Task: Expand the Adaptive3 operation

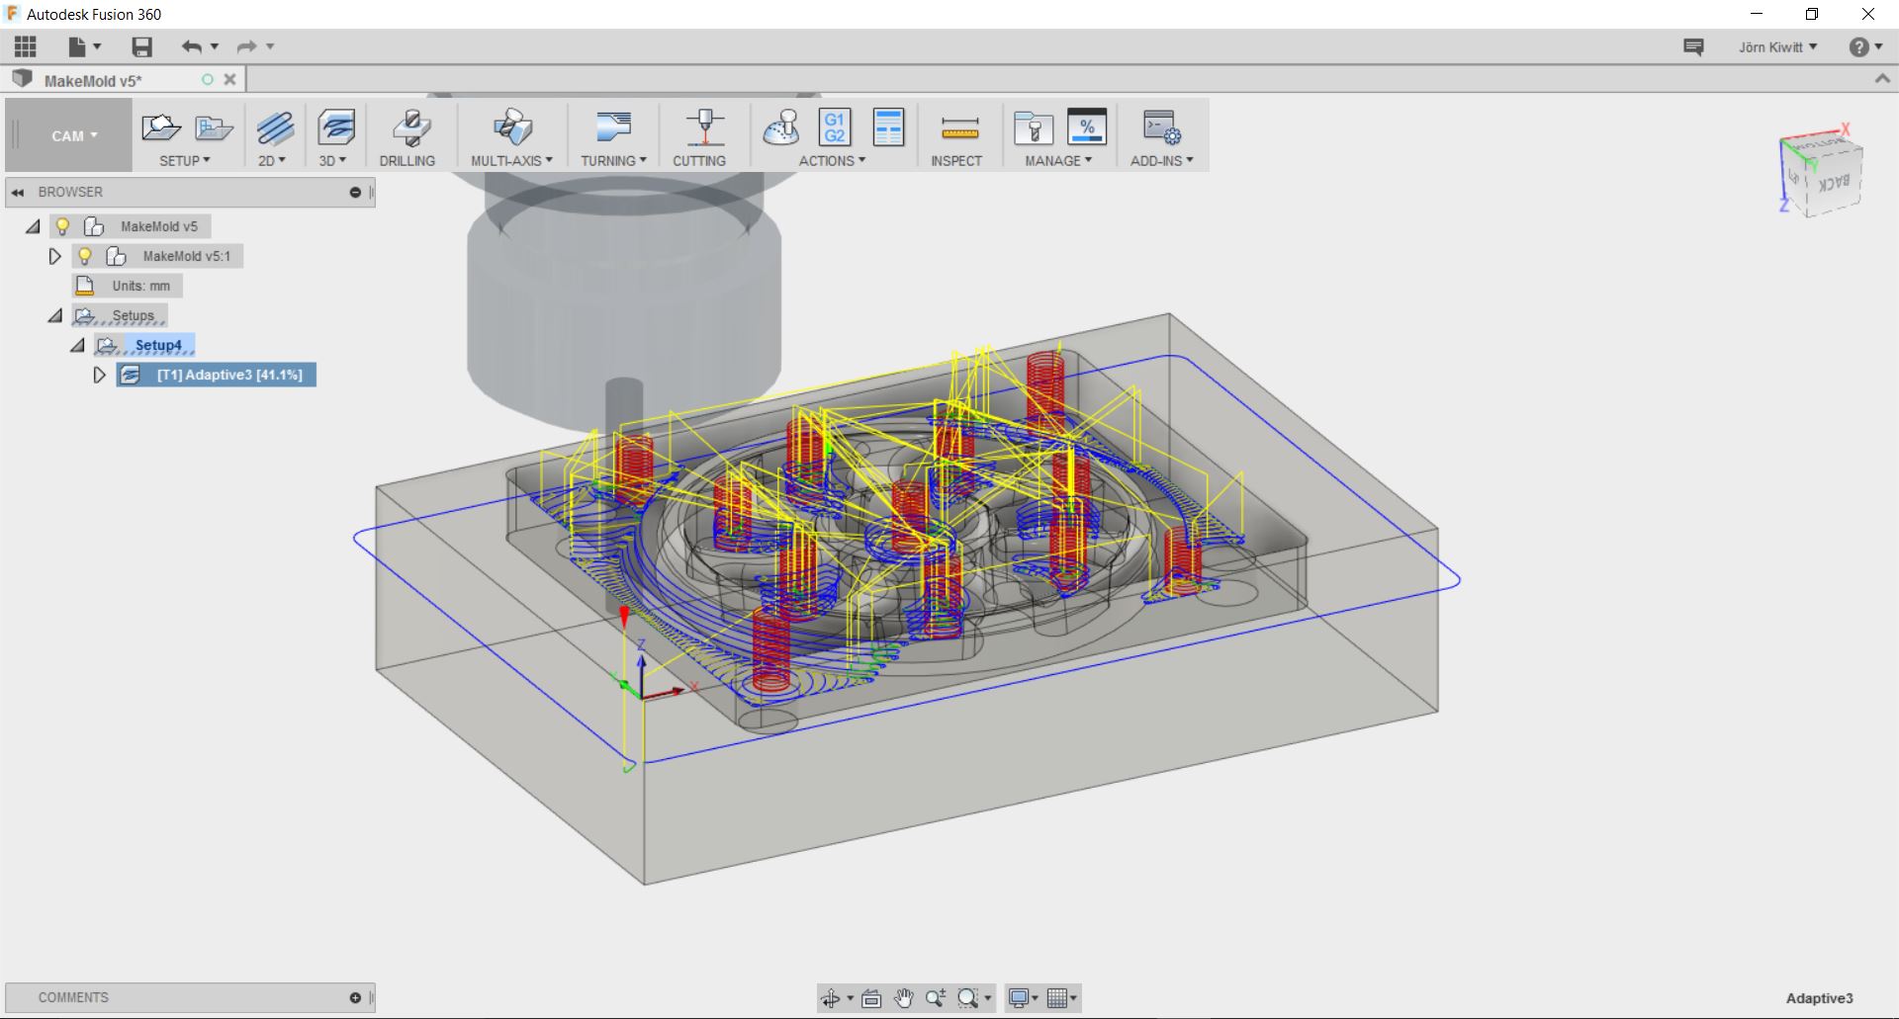Action: pos(99,375)
